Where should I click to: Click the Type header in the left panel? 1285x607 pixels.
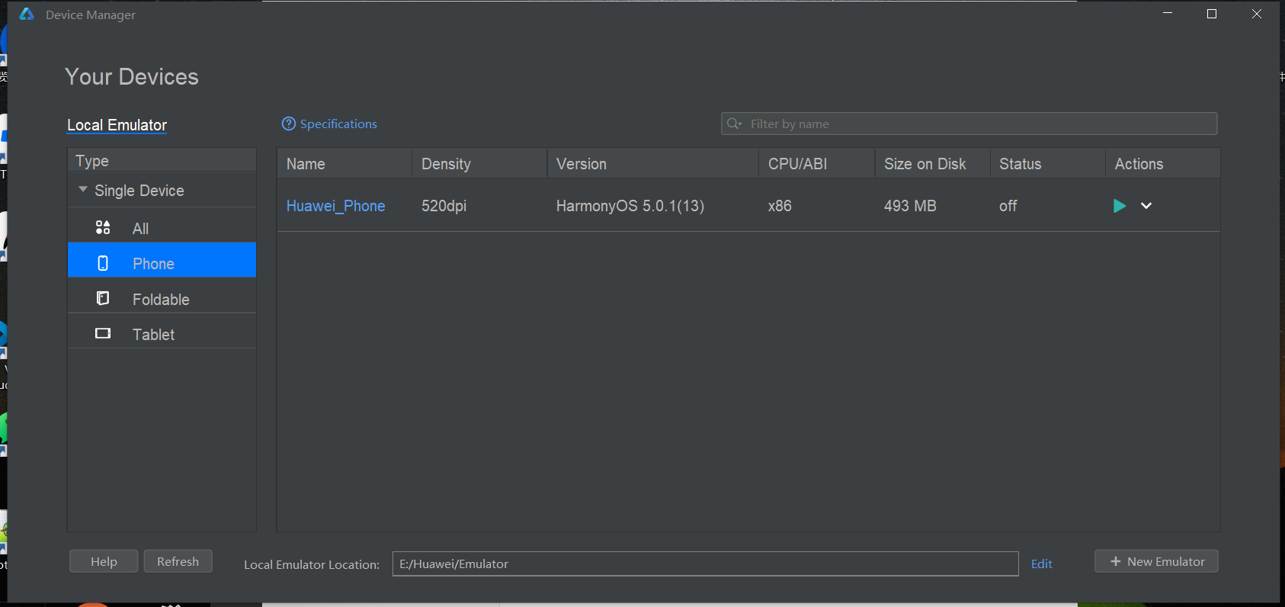point(162,160)
